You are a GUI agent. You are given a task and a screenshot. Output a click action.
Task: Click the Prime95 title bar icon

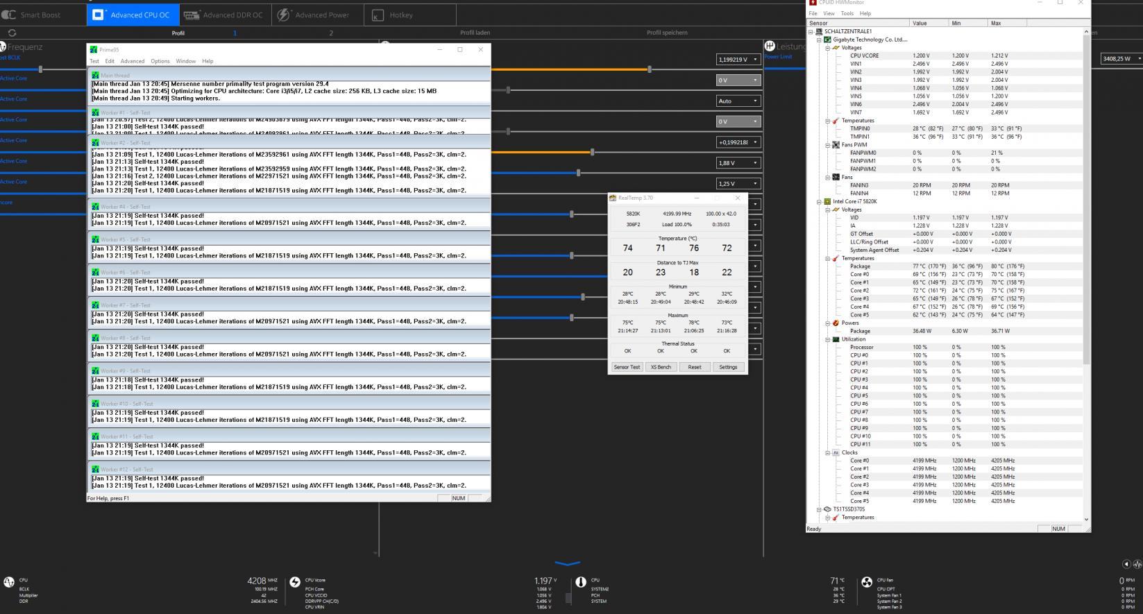[94, 50]
